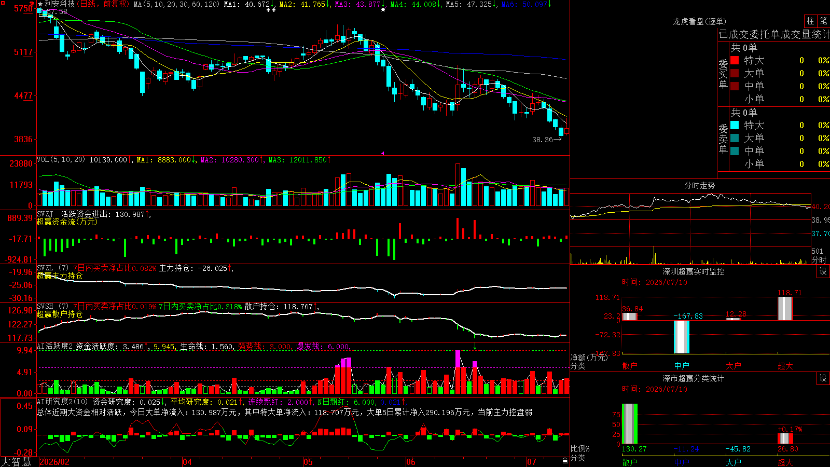The height and width of the screenshot is (467, 830).
Task: Click the cyan 中户 bar valued -167.83
Action: tap(682, 337)
